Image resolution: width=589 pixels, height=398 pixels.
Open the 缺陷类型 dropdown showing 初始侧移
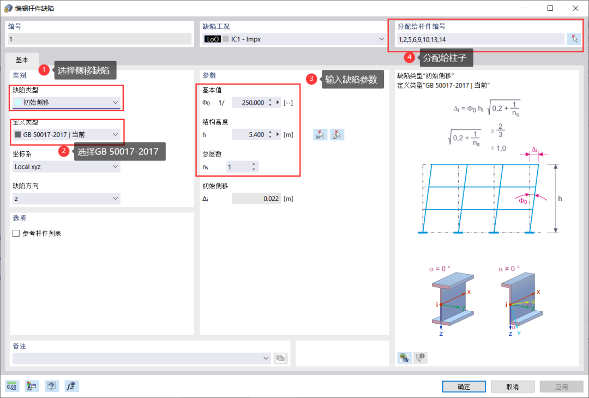[x=67, y=103]
